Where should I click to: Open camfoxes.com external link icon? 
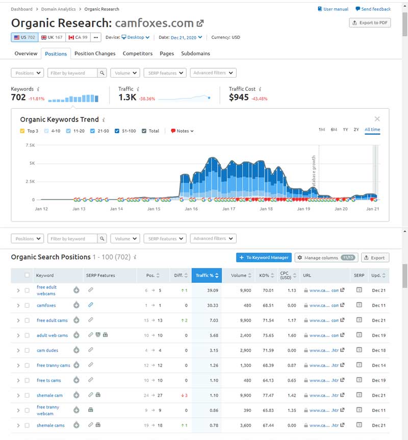pyautogui.click(x=200, y=23)
